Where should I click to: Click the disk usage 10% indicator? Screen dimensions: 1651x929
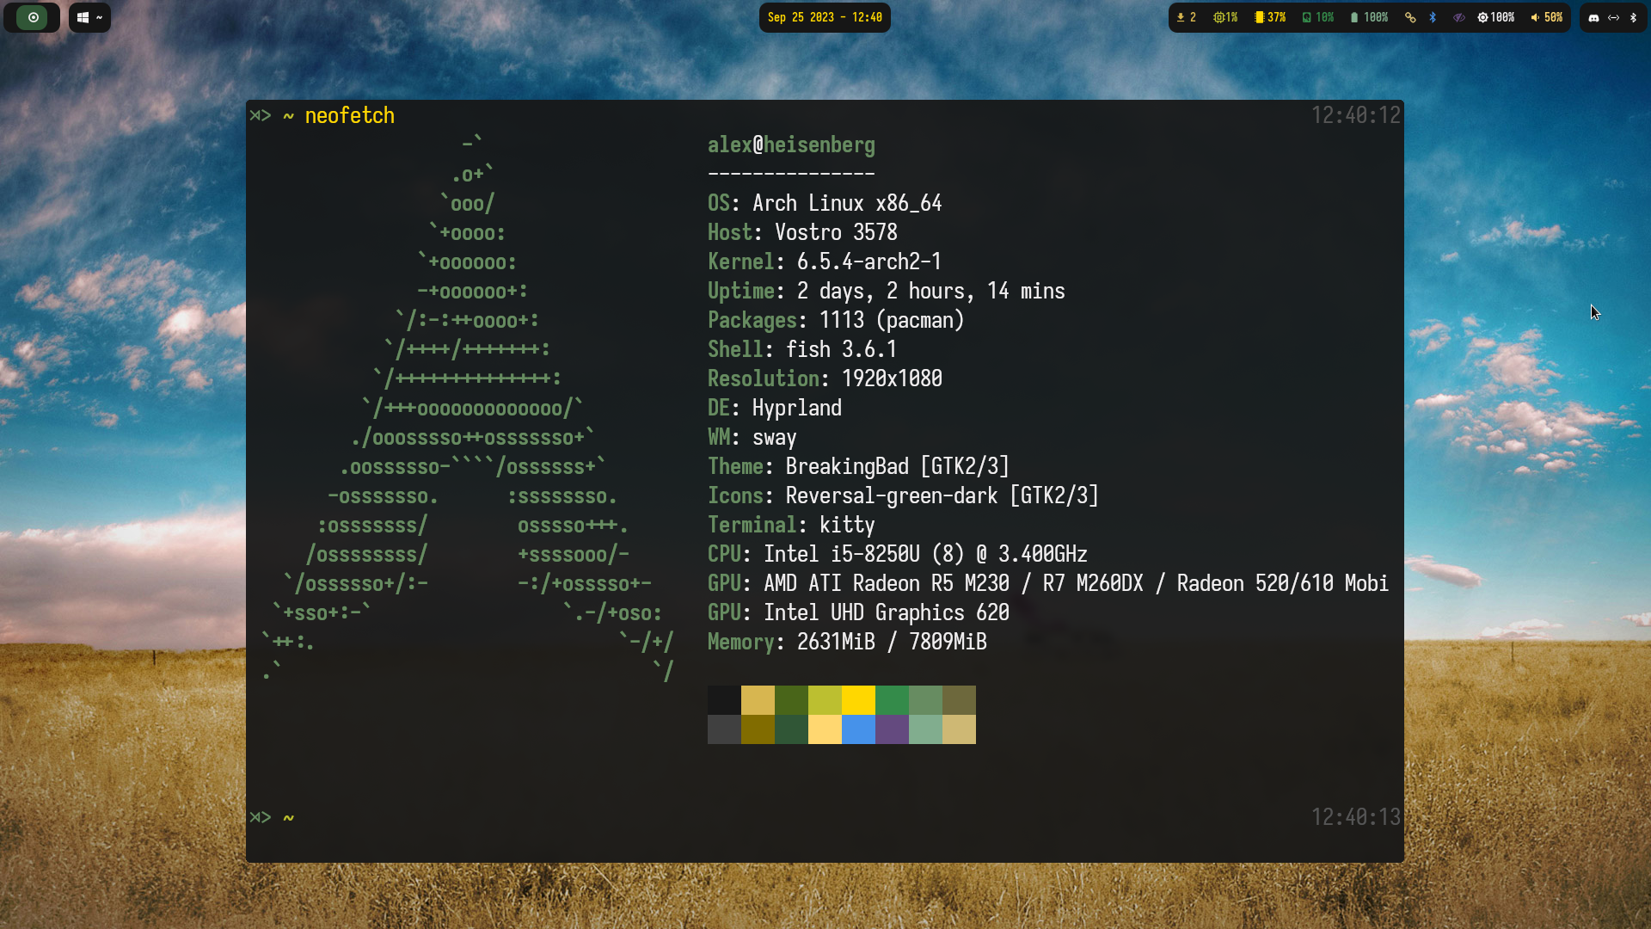point(1317,17)
